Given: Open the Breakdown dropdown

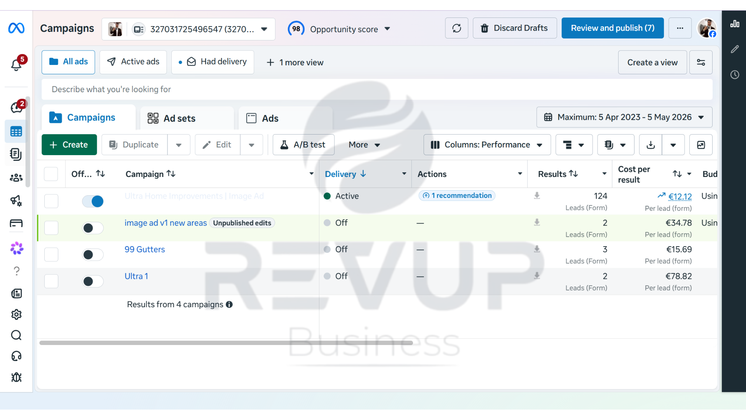Looking at the screenshot, I should (574, 145).
